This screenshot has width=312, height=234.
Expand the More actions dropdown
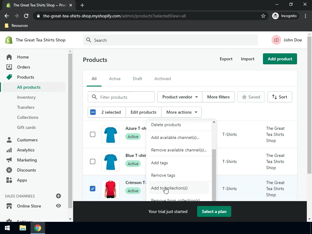pos(181,112)
